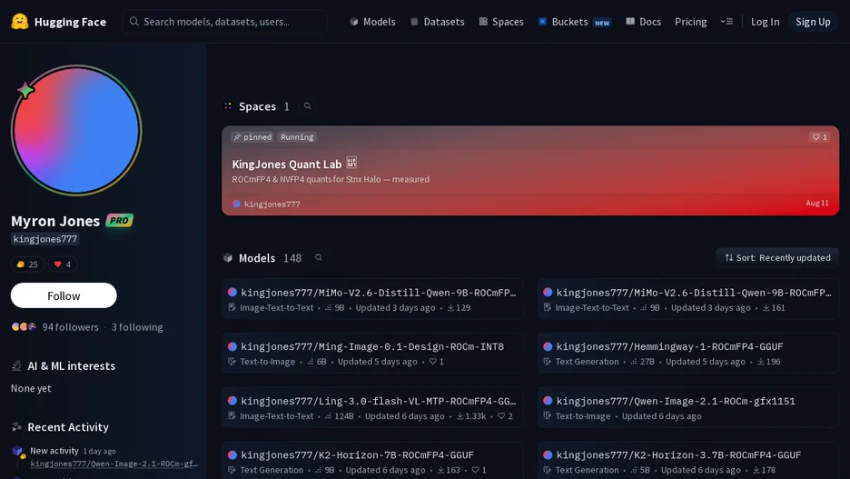Open the Models menu item
Viewport: 850px width, 479px height.
pyautogui.click(x=372, y=22)
